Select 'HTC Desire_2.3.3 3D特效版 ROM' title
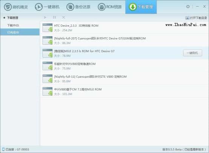This screenshot has width=209, height=153. coord(76,26)
